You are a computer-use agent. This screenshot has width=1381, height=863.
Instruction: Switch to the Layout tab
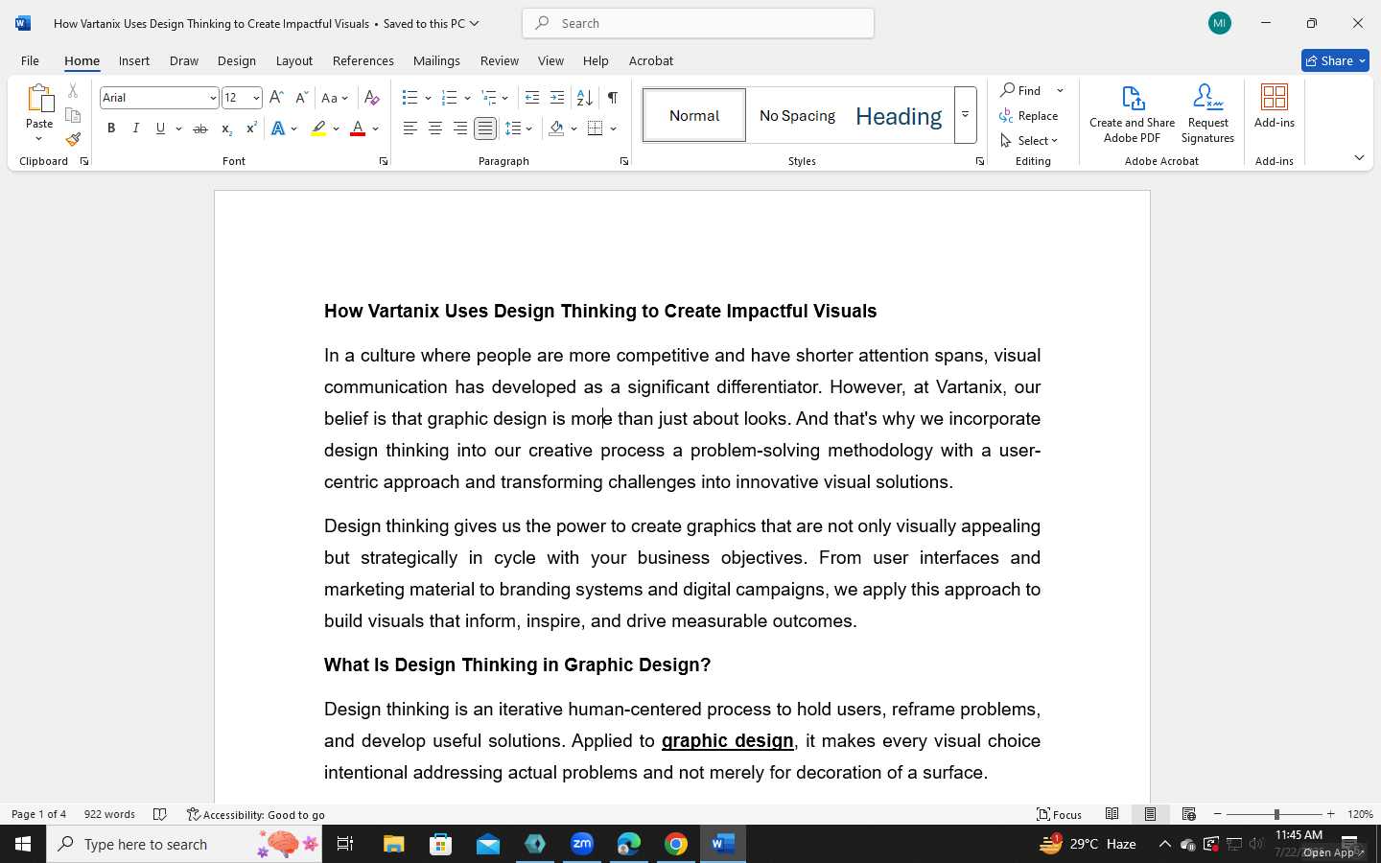[x=294, y=60]
